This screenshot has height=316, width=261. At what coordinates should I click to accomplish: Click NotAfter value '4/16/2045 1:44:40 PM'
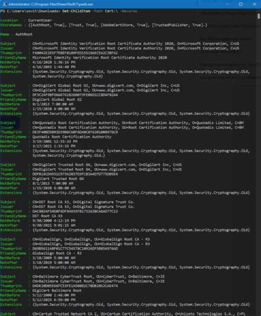[54, 67]
